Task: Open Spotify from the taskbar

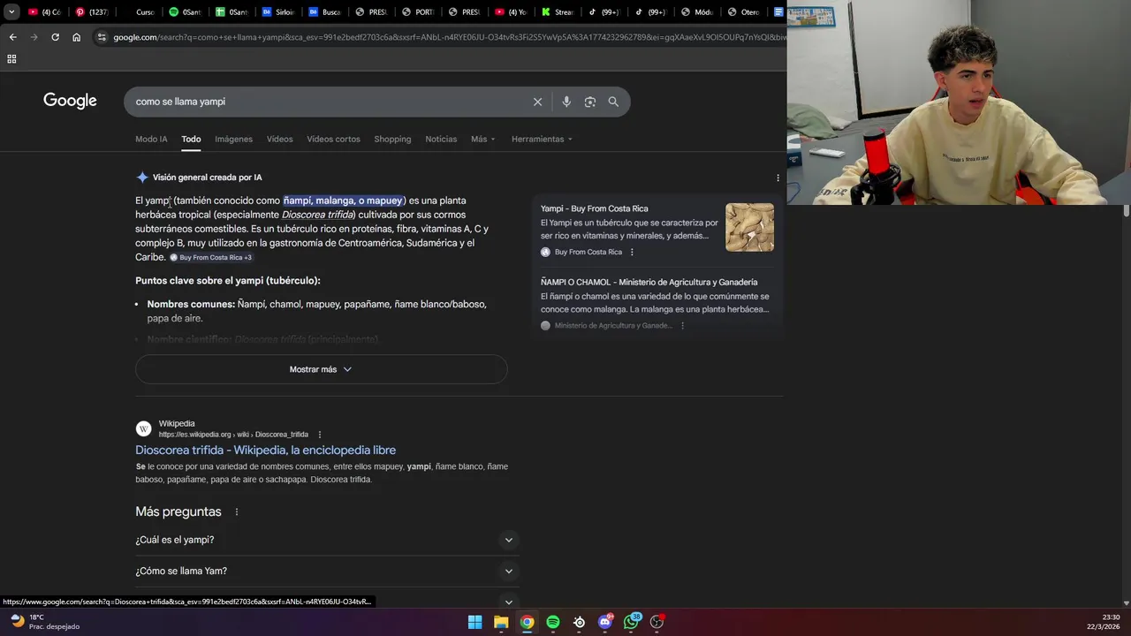Action: coord(553,622)
